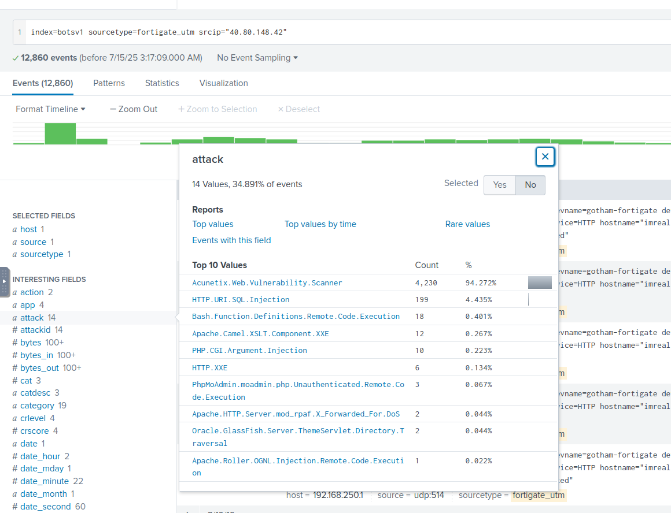The height and width of the screenshot is (513, 671).
Task: Switch to Patterns tab
Action: point(109,83)
